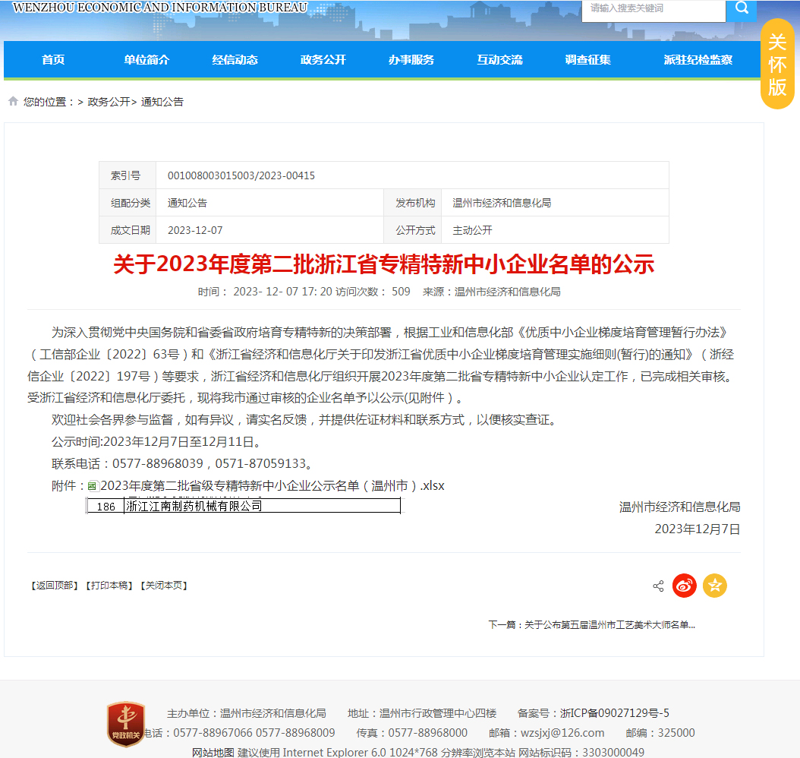Viewport: 800px width, 758px height.
Task: Type in the search keyword field
Action: [653, 9]
